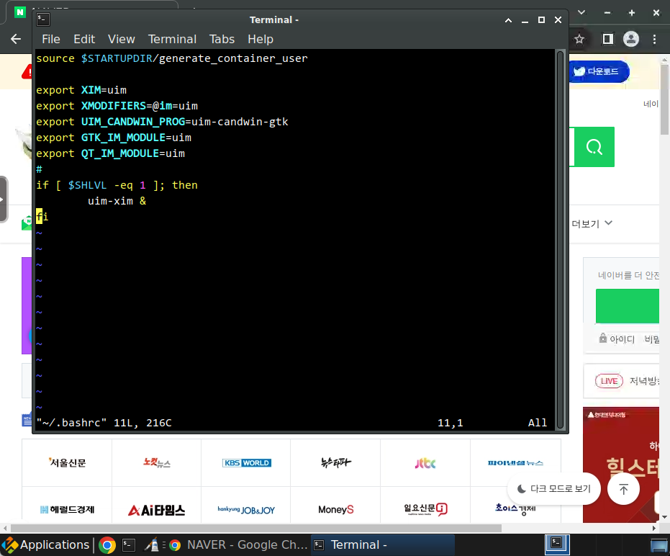670x556 pixels.
Task: Open KBS WORLD news logo
Action: coord(246,463)
